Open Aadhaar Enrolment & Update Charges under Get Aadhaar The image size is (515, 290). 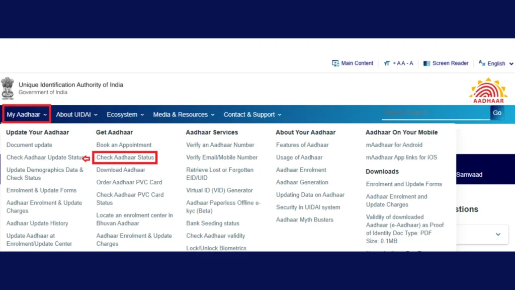[x=134, y=240]
